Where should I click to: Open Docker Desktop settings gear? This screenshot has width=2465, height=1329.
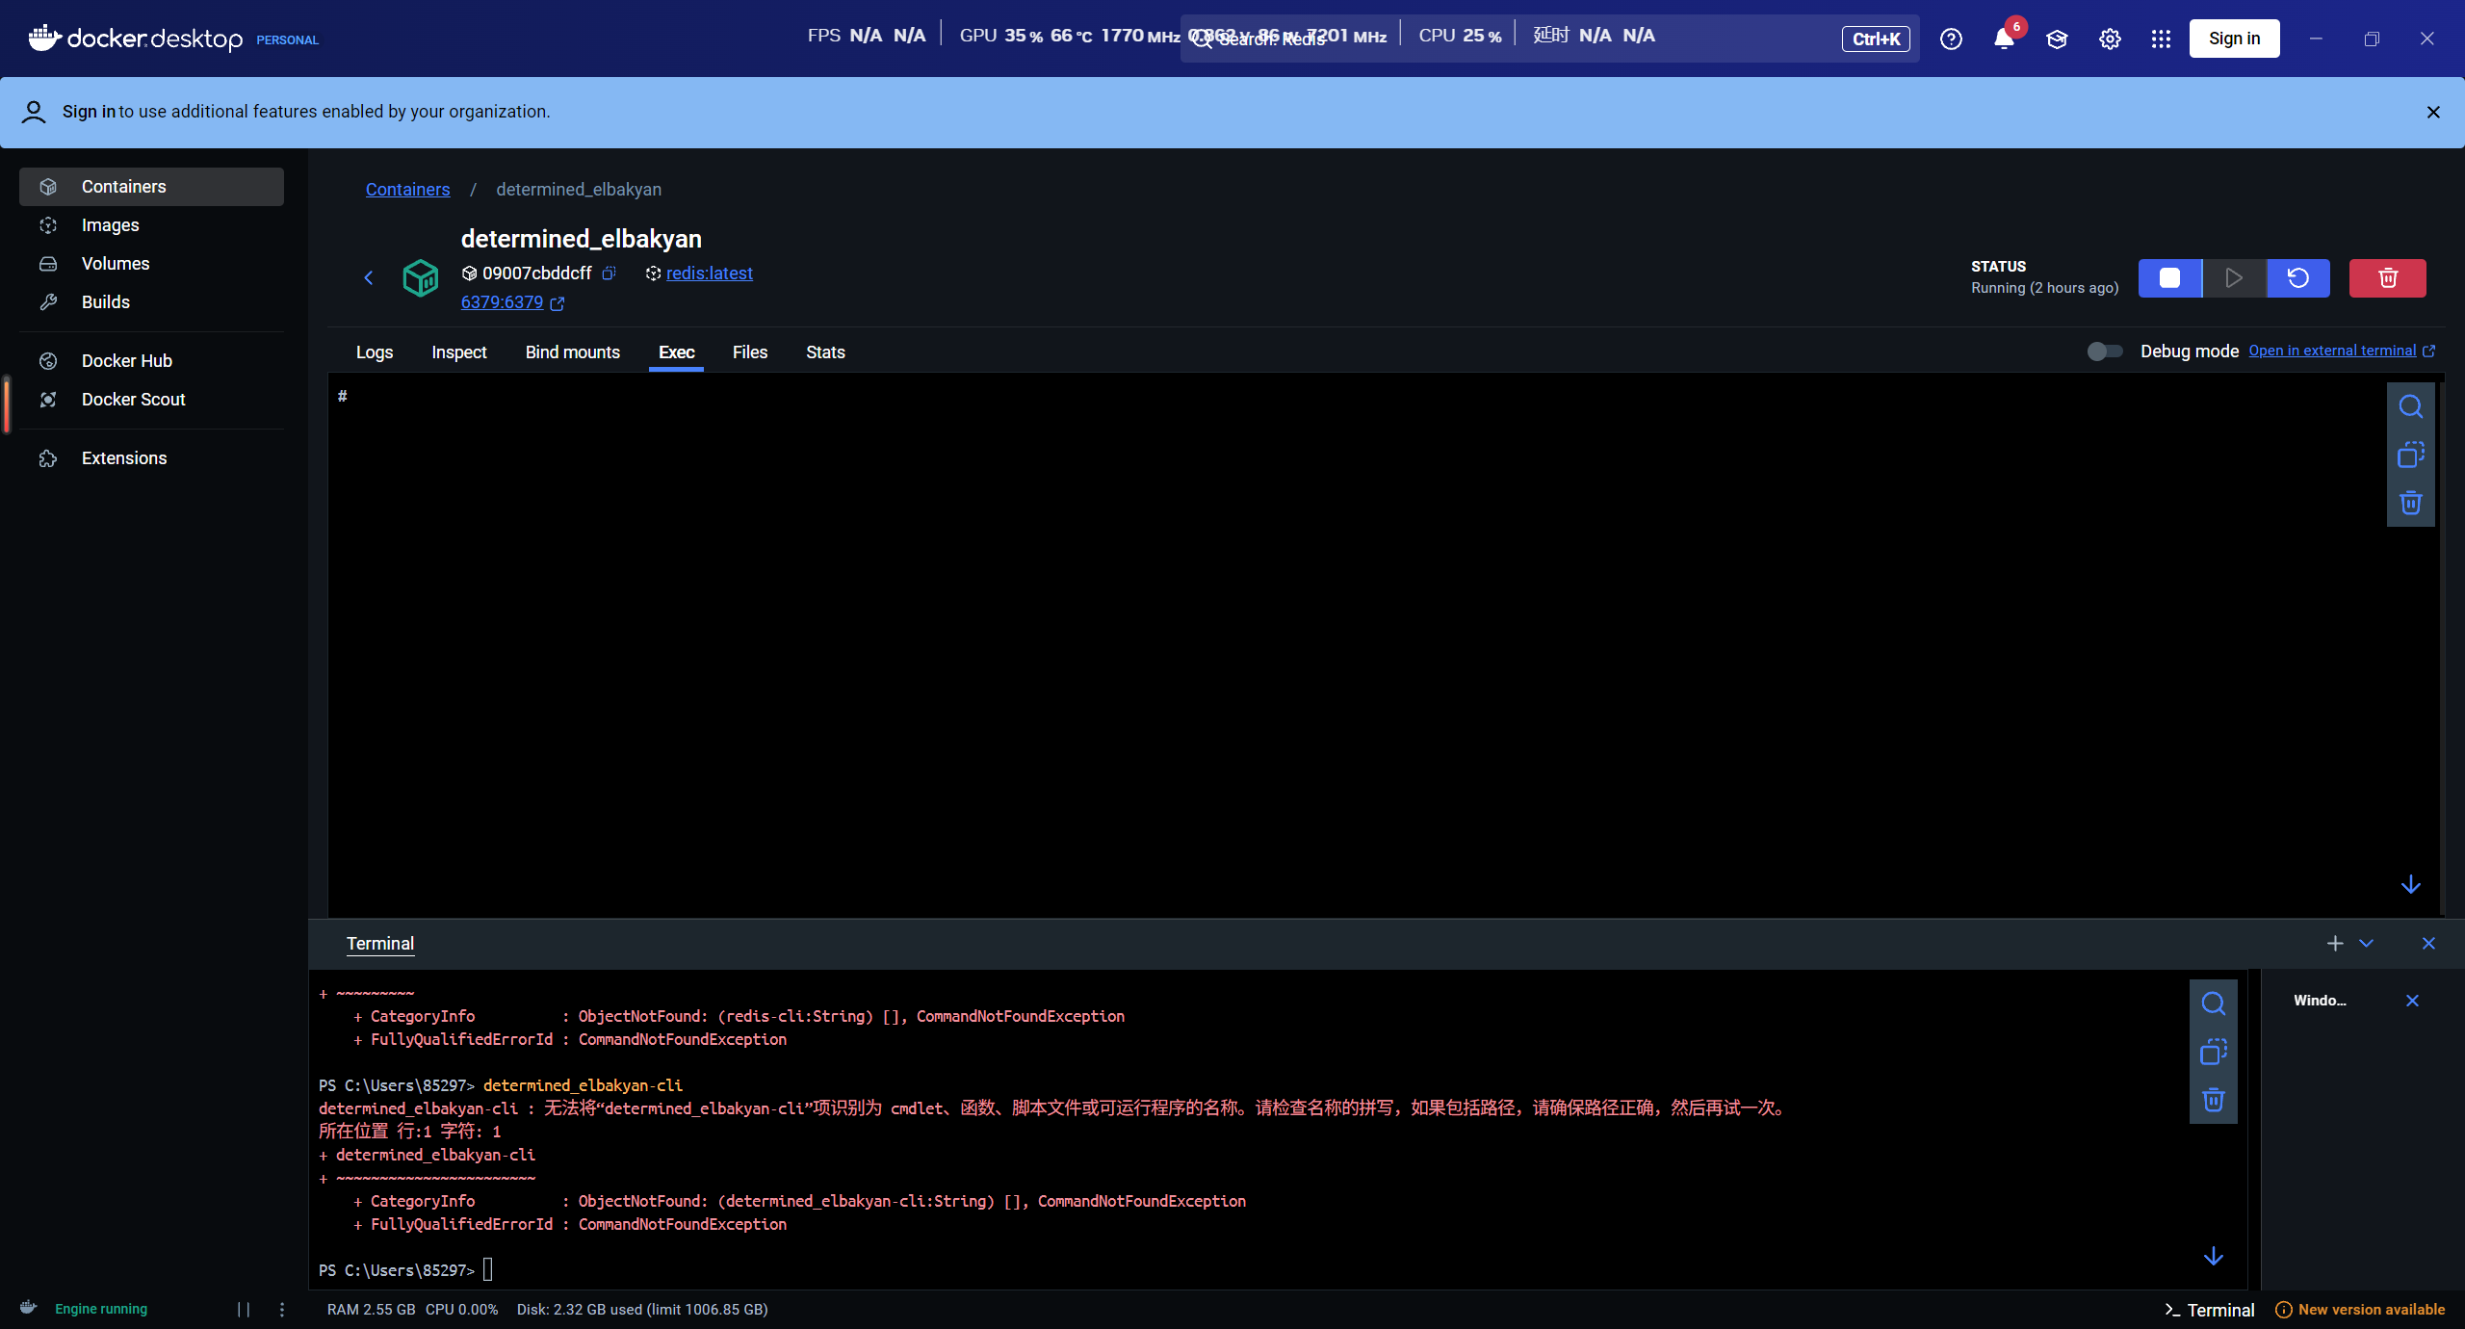pos(2110,39)
